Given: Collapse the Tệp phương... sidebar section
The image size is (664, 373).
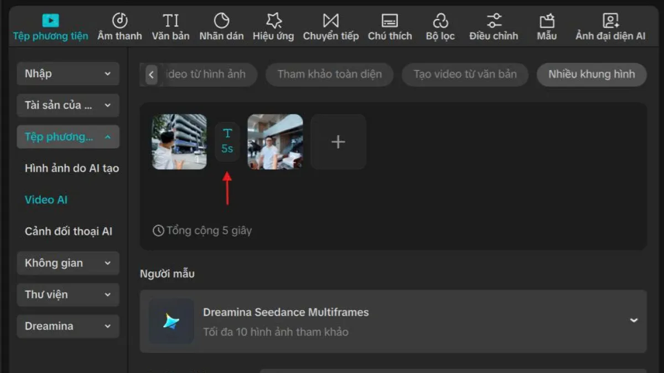Looking at the screenshot, I should [x=68, y=136].
